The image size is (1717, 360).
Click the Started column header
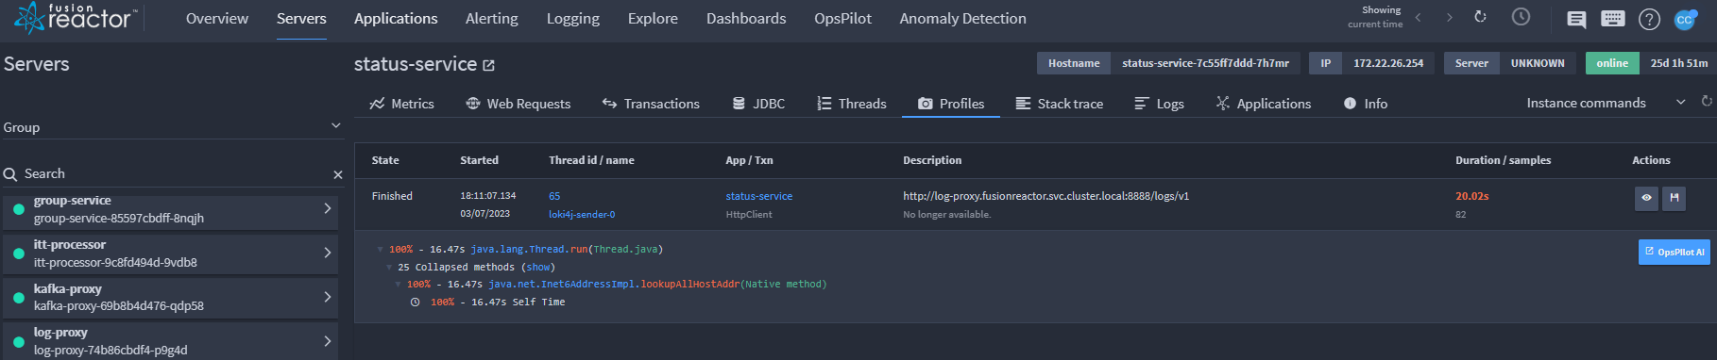(x=479, y=160)
